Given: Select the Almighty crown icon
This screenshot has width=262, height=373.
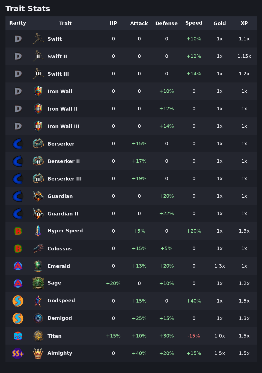Looking at the screenshot, I should (38, 353).
